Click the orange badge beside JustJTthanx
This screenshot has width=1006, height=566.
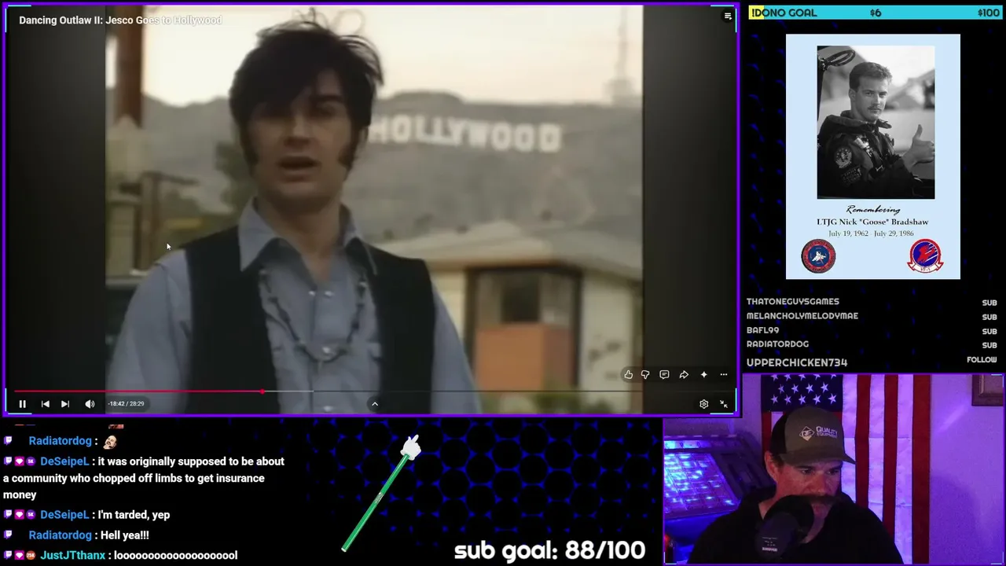click(31, 556)
